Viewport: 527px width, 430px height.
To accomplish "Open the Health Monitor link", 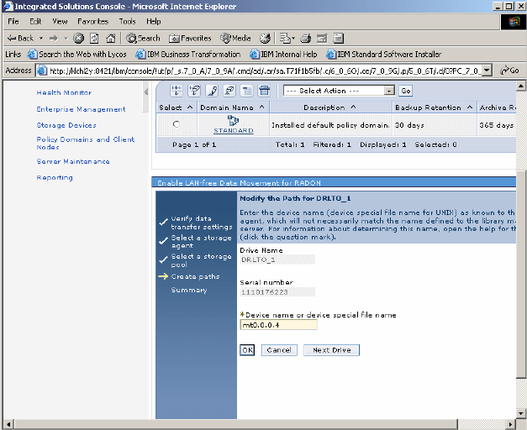I will 64,92.
